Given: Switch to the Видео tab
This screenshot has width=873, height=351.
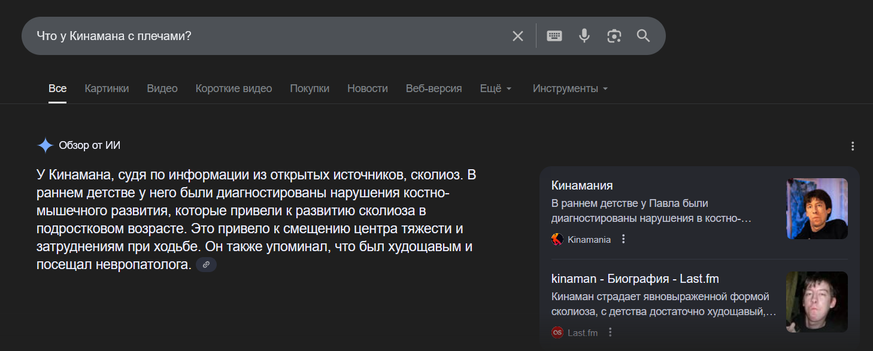Looking at the screenshot, I should (x=162, y=88).
